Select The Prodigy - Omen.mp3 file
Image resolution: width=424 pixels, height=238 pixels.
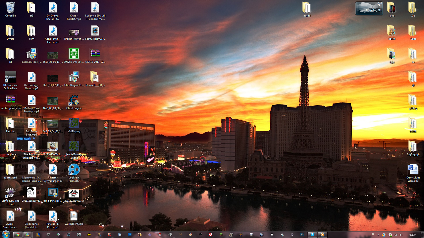pyautogui.click(x=31, y=80)
